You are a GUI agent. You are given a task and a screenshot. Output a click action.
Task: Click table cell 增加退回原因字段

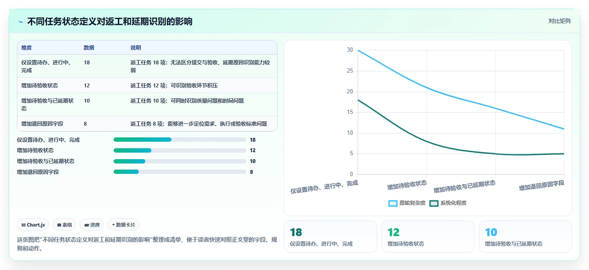(x=42, y=124)
